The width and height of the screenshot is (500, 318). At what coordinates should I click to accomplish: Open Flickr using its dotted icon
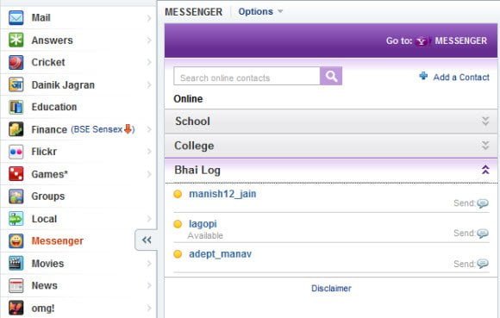(x=16, y=152)
